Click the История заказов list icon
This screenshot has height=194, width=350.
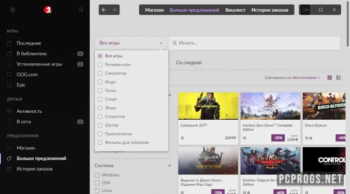pyautogui.click(x=9, y=169)
